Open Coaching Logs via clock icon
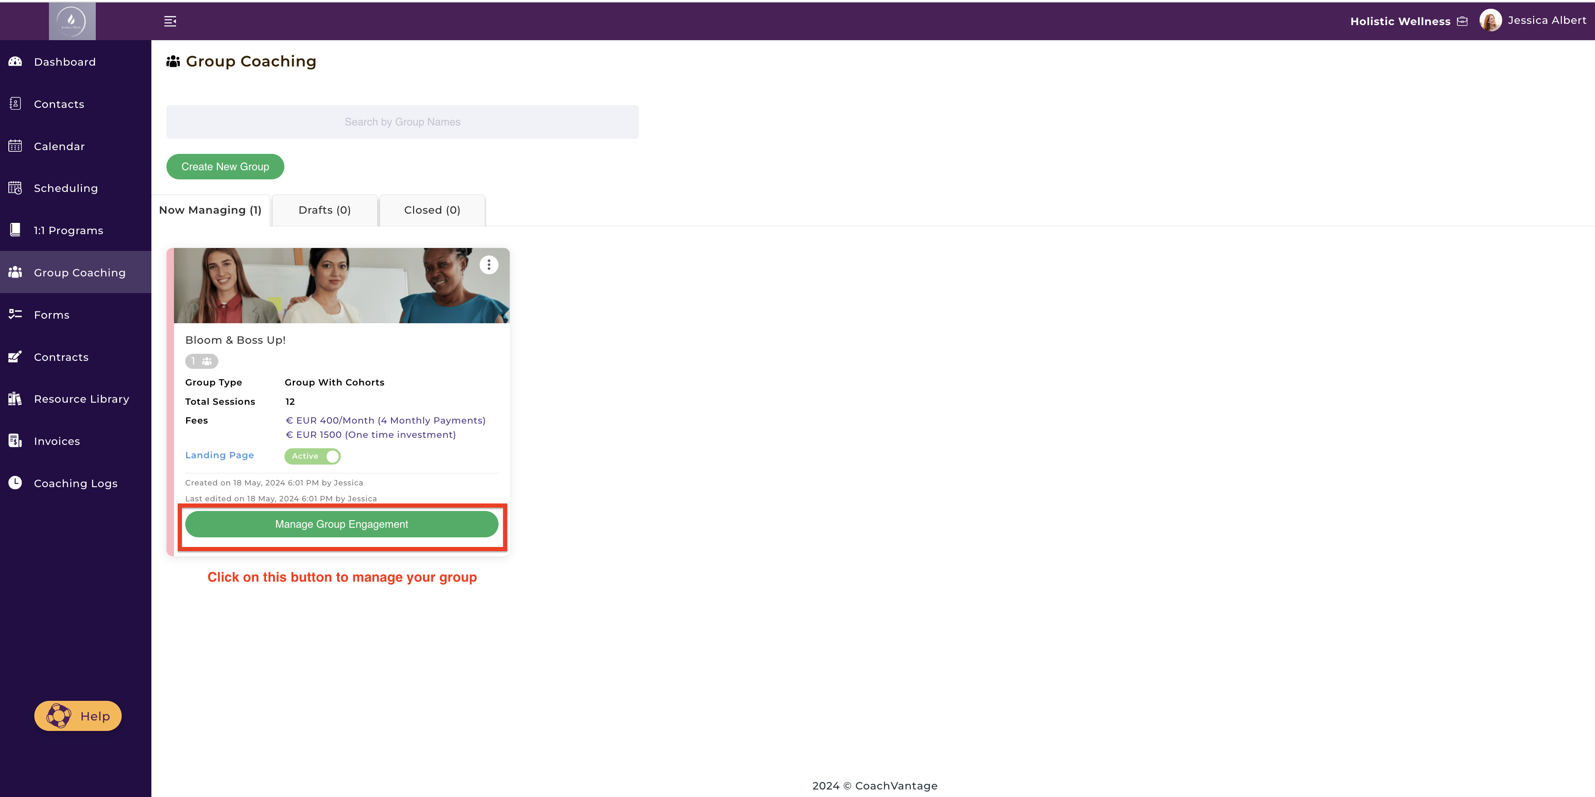The height and width of the screenshot is (797, 1595). pos(15,483)
